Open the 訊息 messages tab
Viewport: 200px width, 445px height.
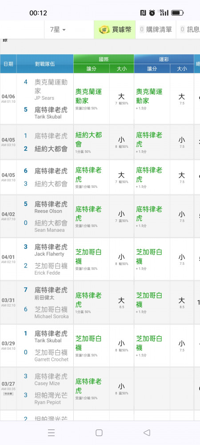pyautogui.click(x=190, y=29)
